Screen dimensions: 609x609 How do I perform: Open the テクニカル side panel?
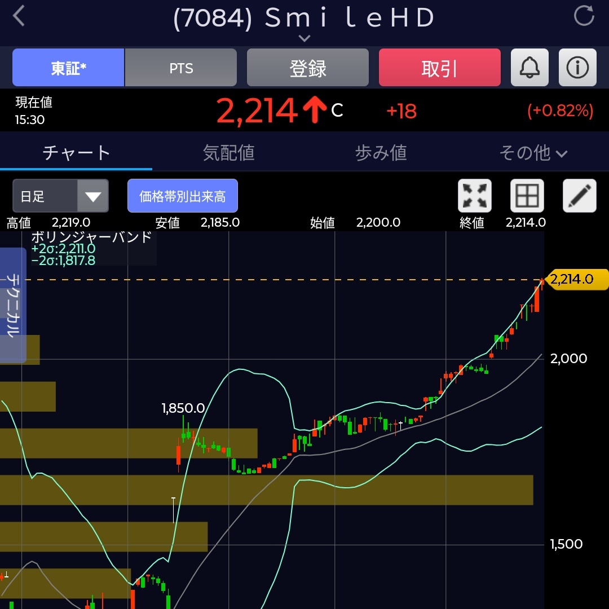[x=13, y=305]
